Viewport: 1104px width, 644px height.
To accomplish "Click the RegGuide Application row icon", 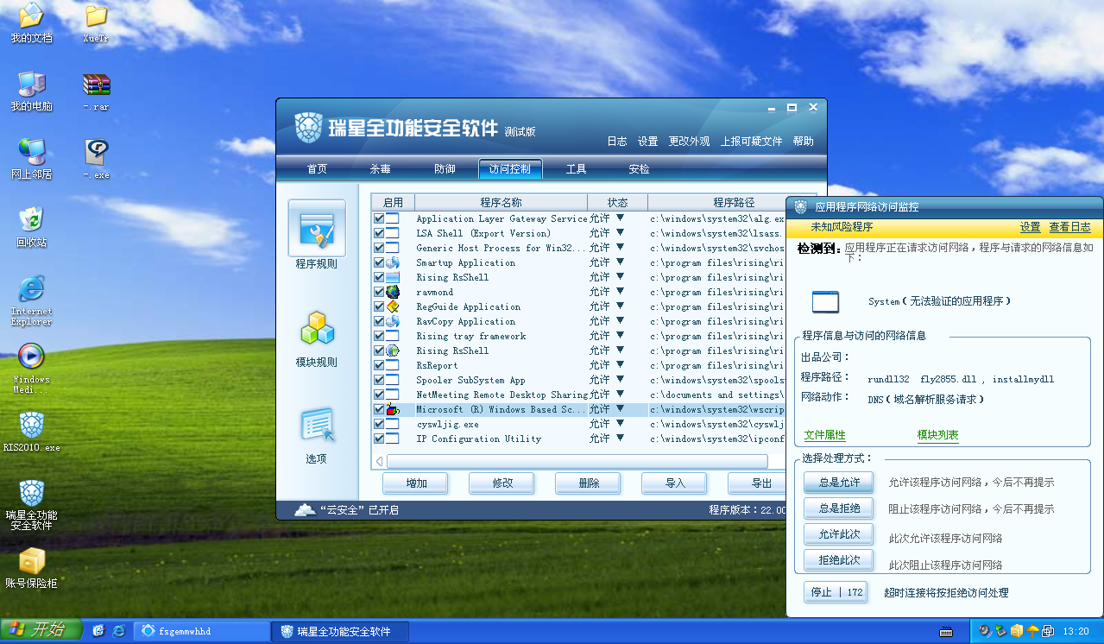I will [x=393, y=306].
